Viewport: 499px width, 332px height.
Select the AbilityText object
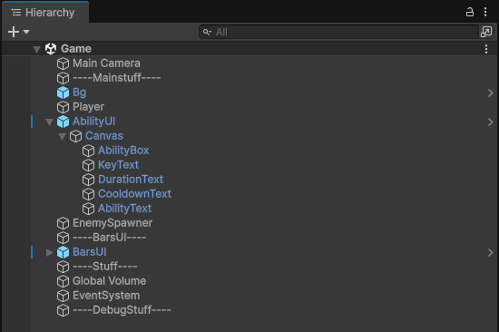pos(125,209)
